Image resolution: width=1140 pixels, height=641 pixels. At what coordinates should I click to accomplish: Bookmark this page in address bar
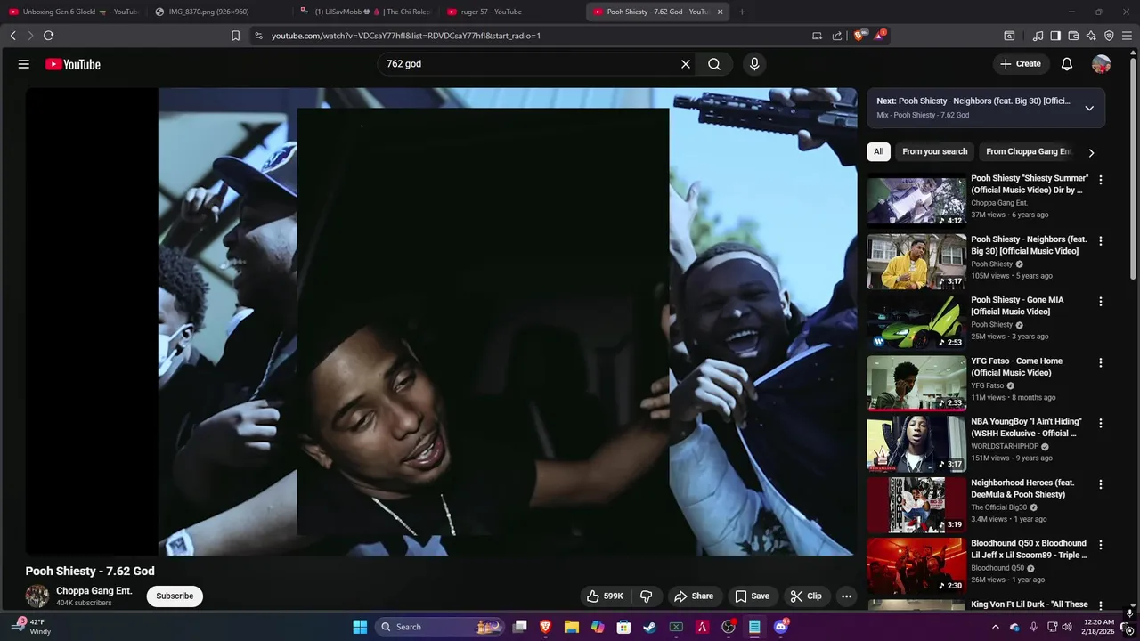tap(235, 36)
